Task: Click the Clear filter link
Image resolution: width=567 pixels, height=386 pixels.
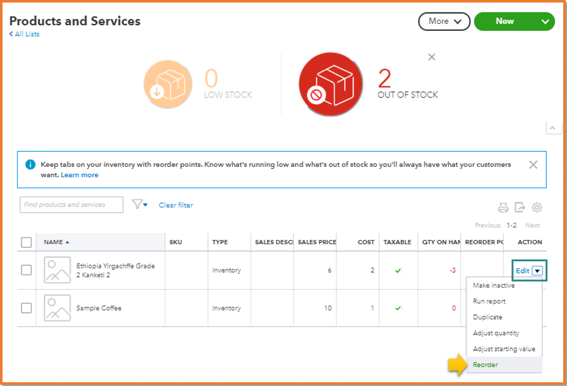Action: 176,205
